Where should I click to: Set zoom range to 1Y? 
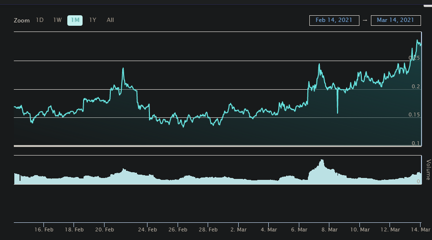click(93, 20)
